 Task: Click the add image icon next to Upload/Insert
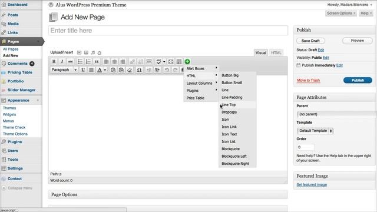(79, 52)
